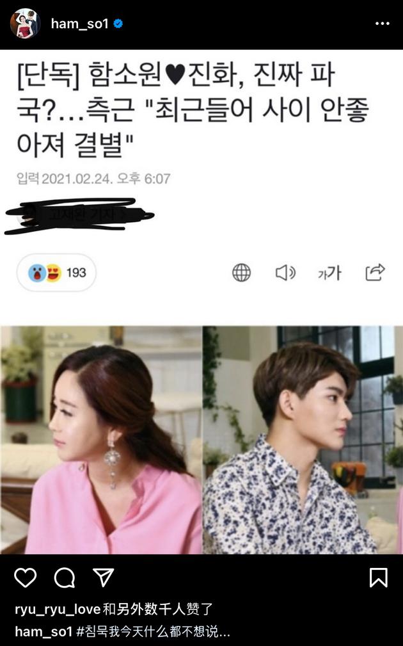Click the speaker read-aloud icon
Screen dimensions: 403x646
[x=285, y=273]
